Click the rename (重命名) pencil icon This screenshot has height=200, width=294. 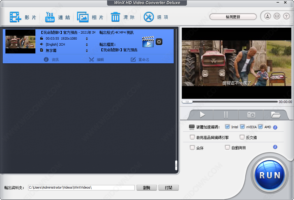click(x=133, y=60)
